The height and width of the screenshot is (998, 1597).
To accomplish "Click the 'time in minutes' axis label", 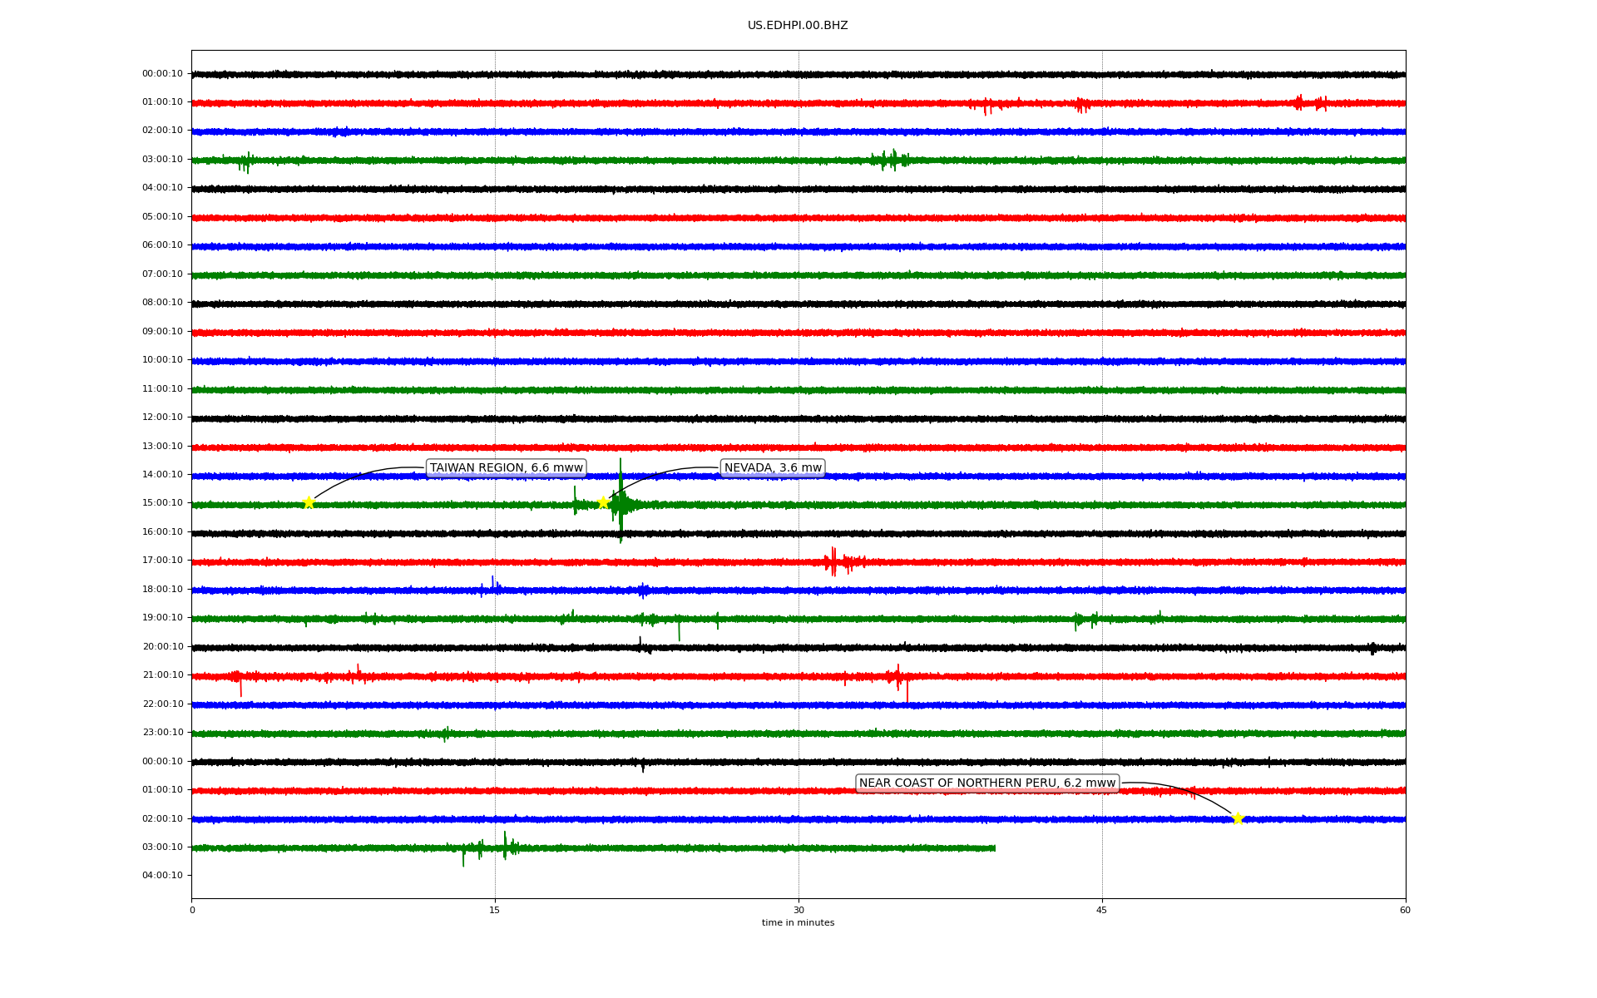I will (798, 923).
